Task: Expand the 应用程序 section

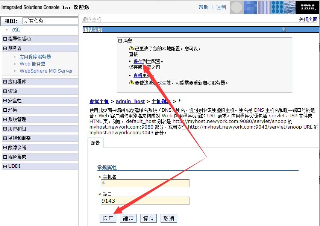Action: pyautogui.click(x=5, y=82)
